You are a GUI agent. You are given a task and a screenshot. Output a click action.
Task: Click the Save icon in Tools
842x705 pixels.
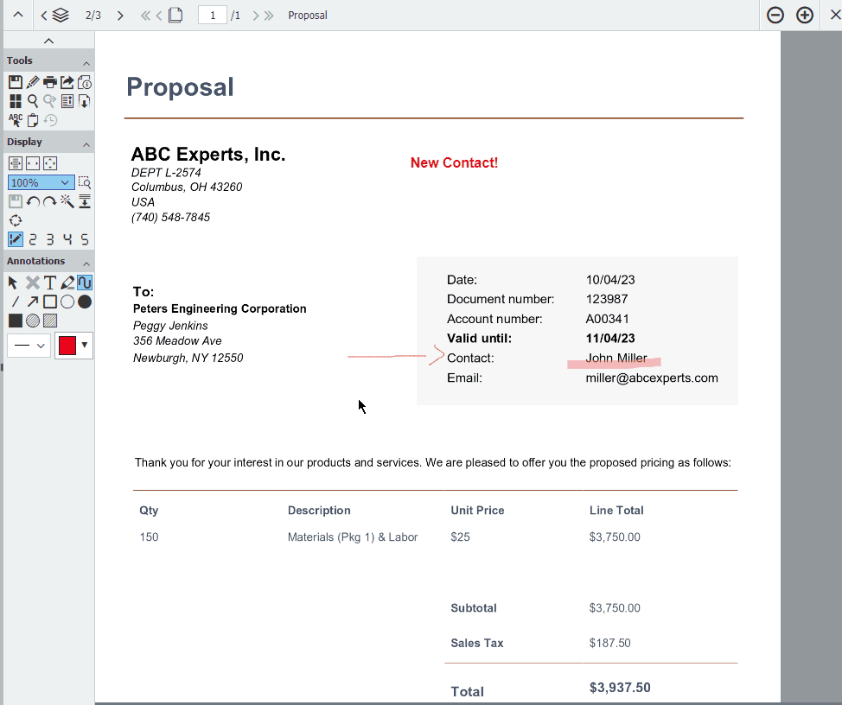coord(15,82)
